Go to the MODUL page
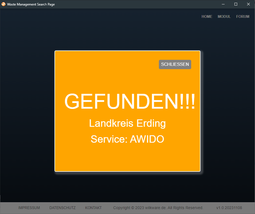Image resolution: width=255 pixels, height=214 pixels. click(x=224, y=17)
